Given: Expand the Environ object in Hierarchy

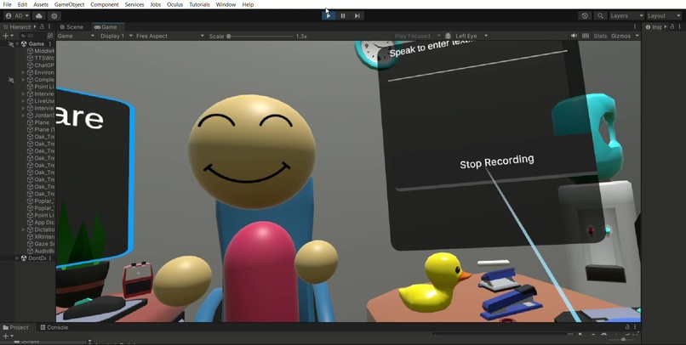Looking at the screenshot, I should pyautogui.click(x=23, y=72).
